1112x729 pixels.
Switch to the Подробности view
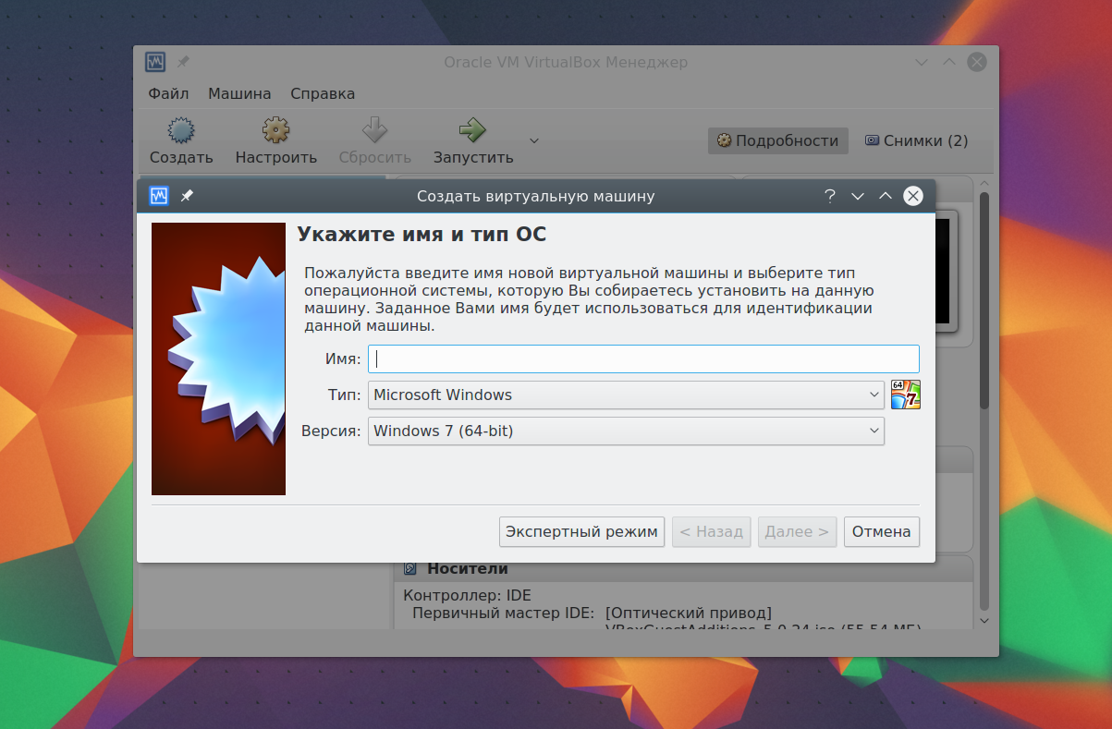click(x=778, y=140)
